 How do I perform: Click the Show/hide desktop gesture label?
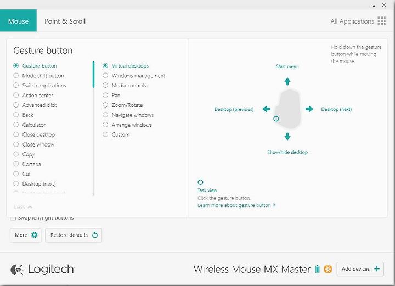pyautogui.click(x=287, y=152)
